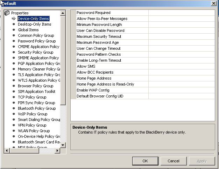Image resolution: width=219 pixels, height=169 pixels.
Task: Click value cell for Home Page Address
Action: tap(182, 78)
